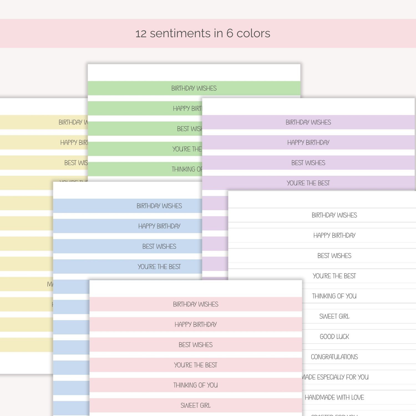The width and height of the screenshot is (416, 416).
Task: Click the pink "THINKING OF YOU" strip
Action: point(196,385)
